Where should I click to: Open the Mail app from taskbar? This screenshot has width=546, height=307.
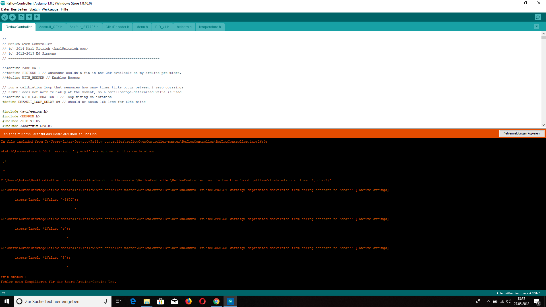[175, 301]
